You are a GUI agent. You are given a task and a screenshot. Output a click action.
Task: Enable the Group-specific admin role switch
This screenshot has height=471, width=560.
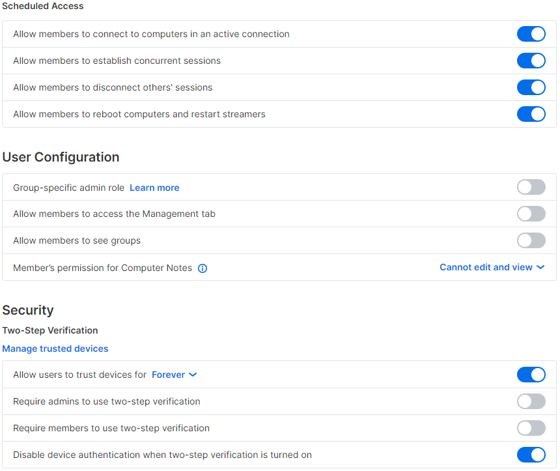pos(531,187)
